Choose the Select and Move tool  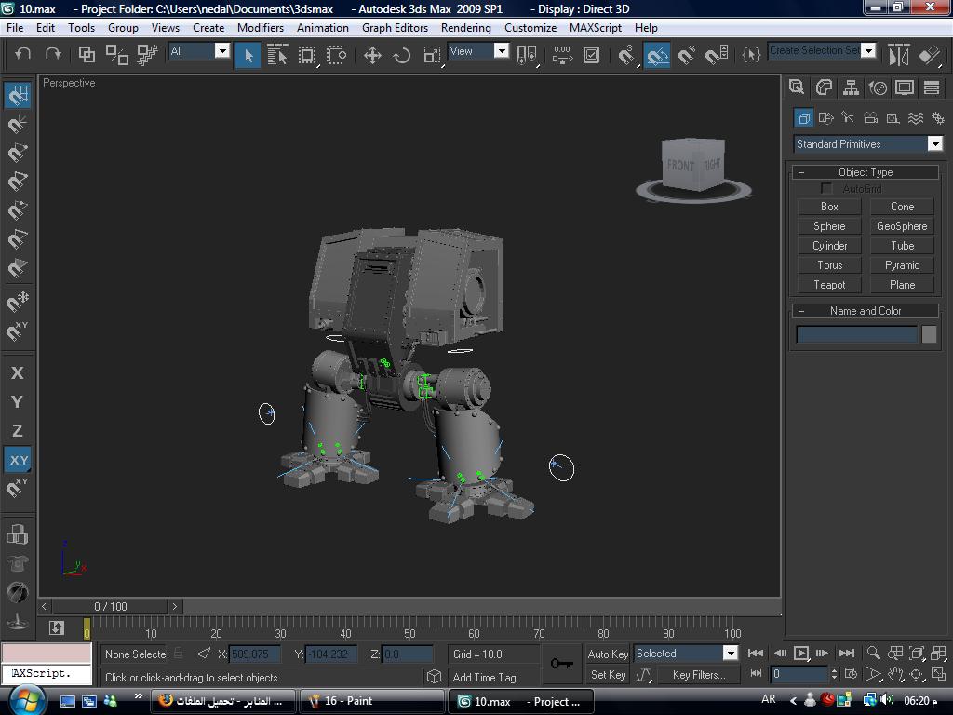[x=372, y=55]
